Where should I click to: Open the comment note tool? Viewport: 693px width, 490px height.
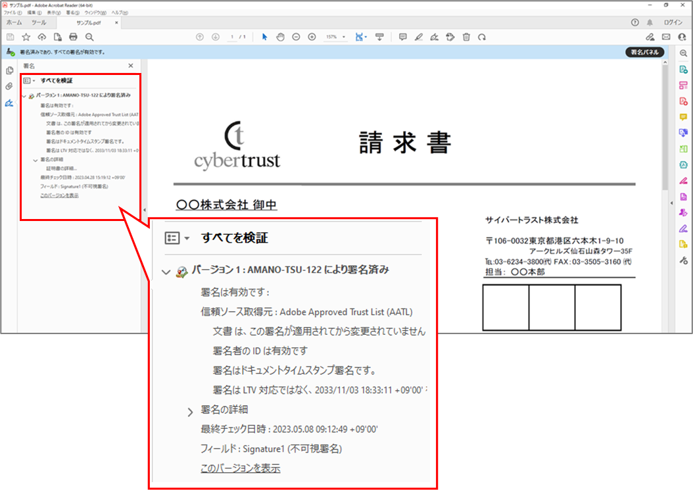point(403,37)
